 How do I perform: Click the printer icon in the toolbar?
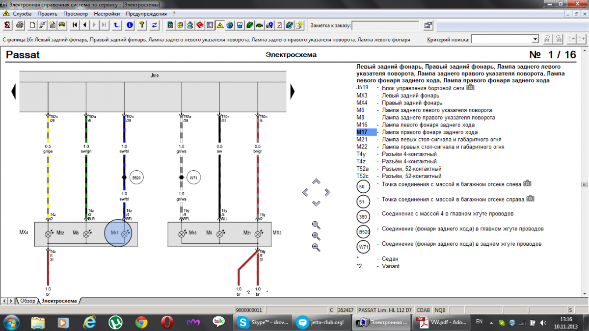(x=20, y=25)
